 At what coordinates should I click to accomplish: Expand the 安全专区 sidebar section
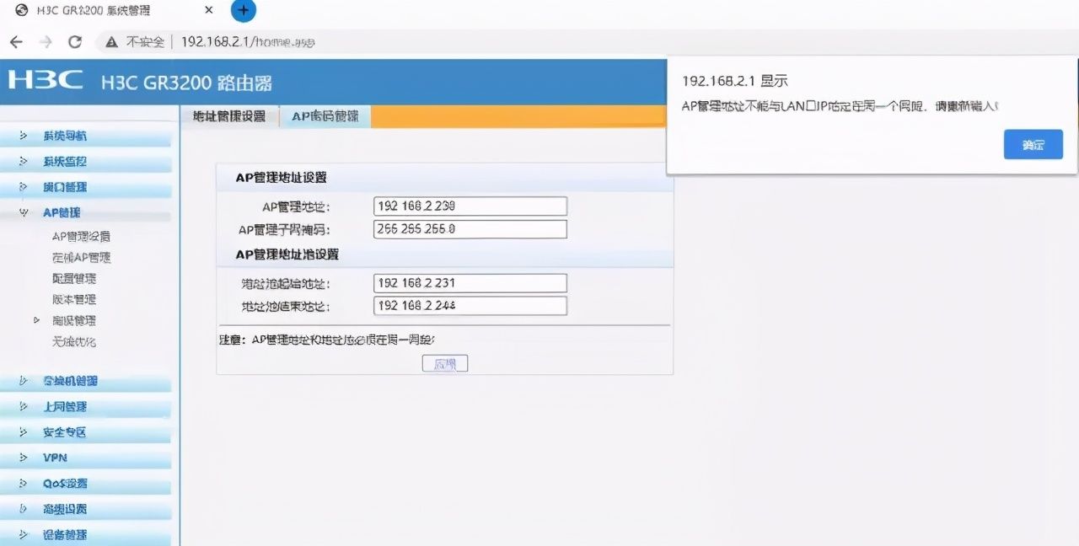click(x=65, y=432)
